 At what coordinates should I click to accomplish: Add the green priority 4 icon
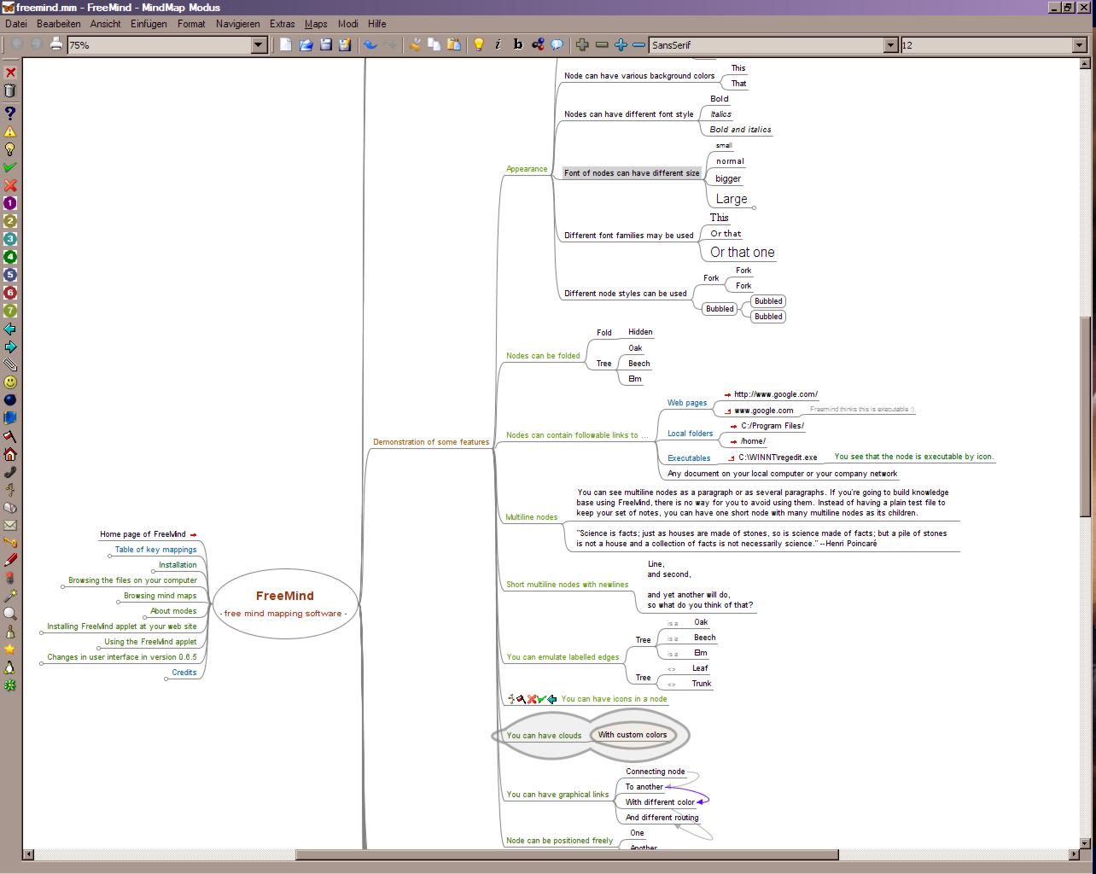[10, 257]
